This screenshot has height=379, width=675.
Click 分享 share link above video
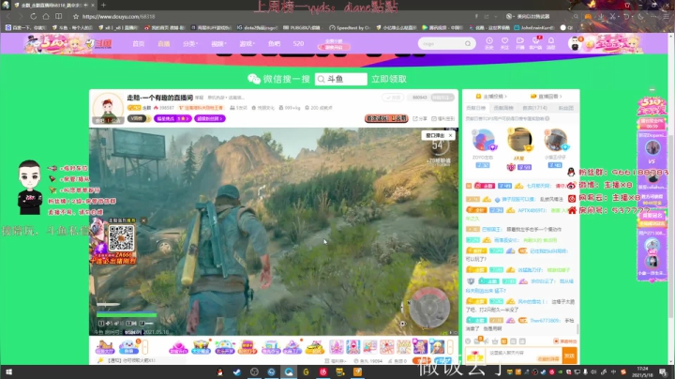coord(420,118)
